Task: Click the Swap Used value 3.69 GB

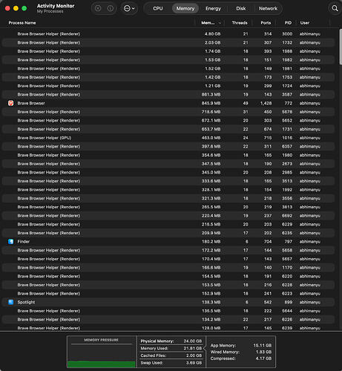Action: pyautogui.click(x=194, y=363)
